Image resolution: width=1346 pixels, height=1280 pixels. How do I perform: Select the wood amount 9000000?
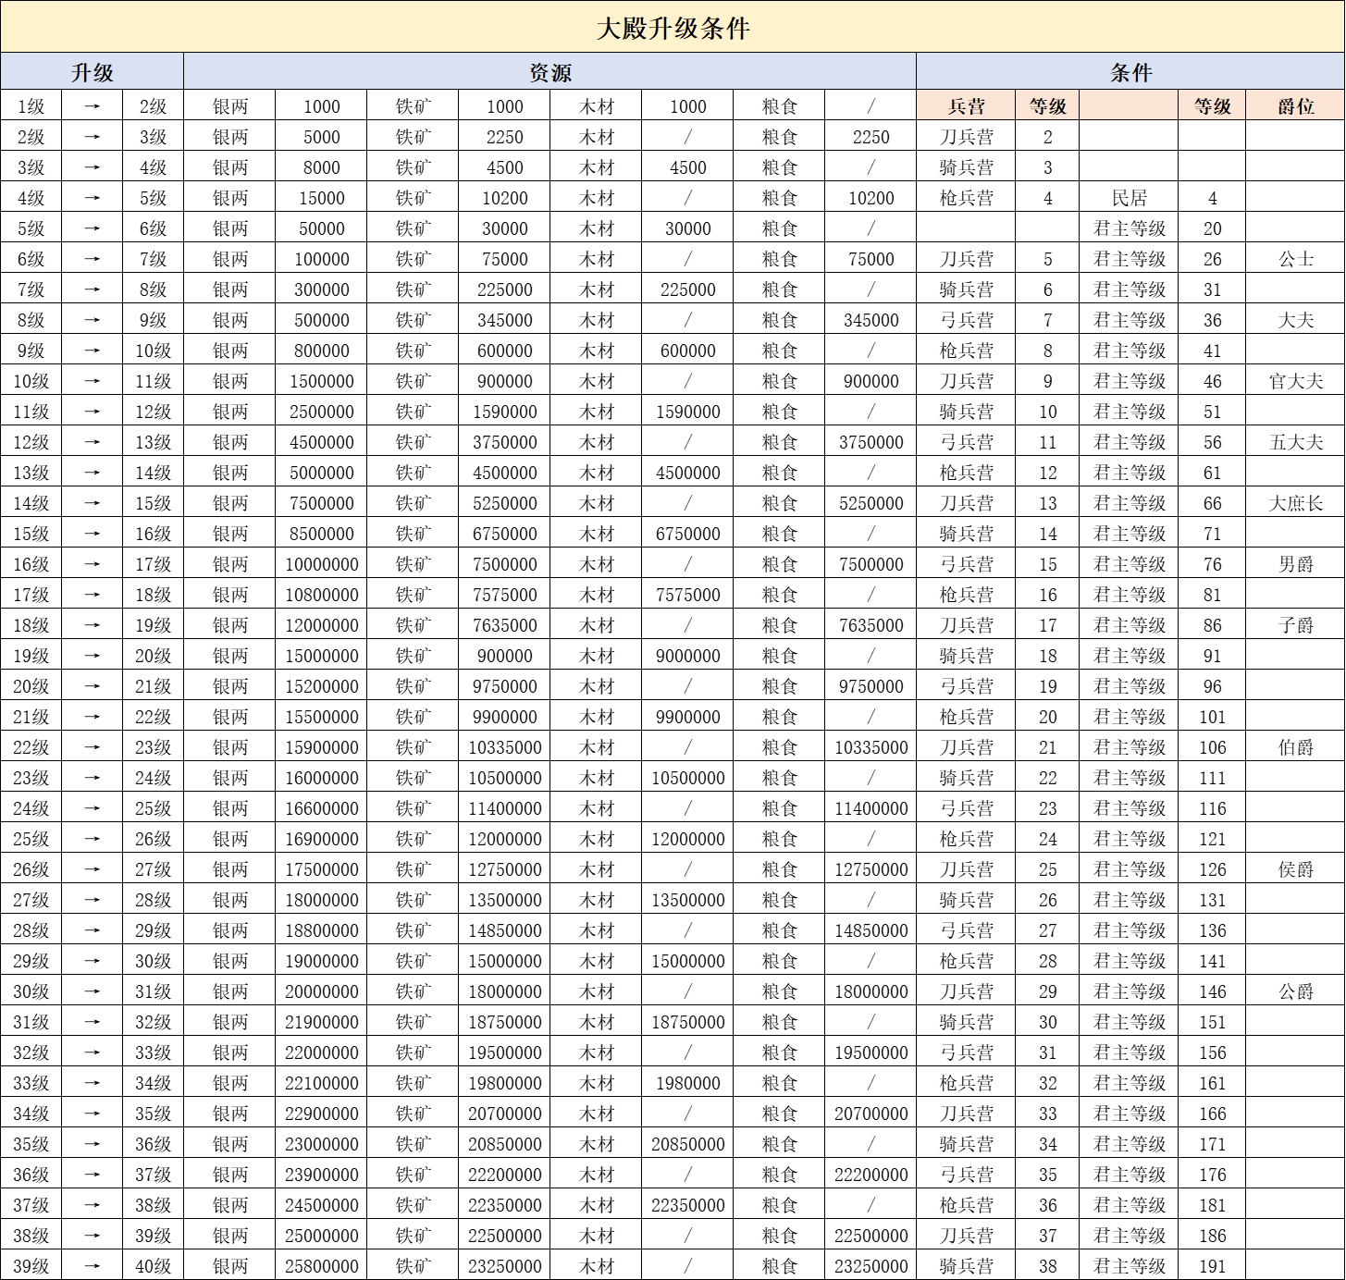tap(687, 656)
